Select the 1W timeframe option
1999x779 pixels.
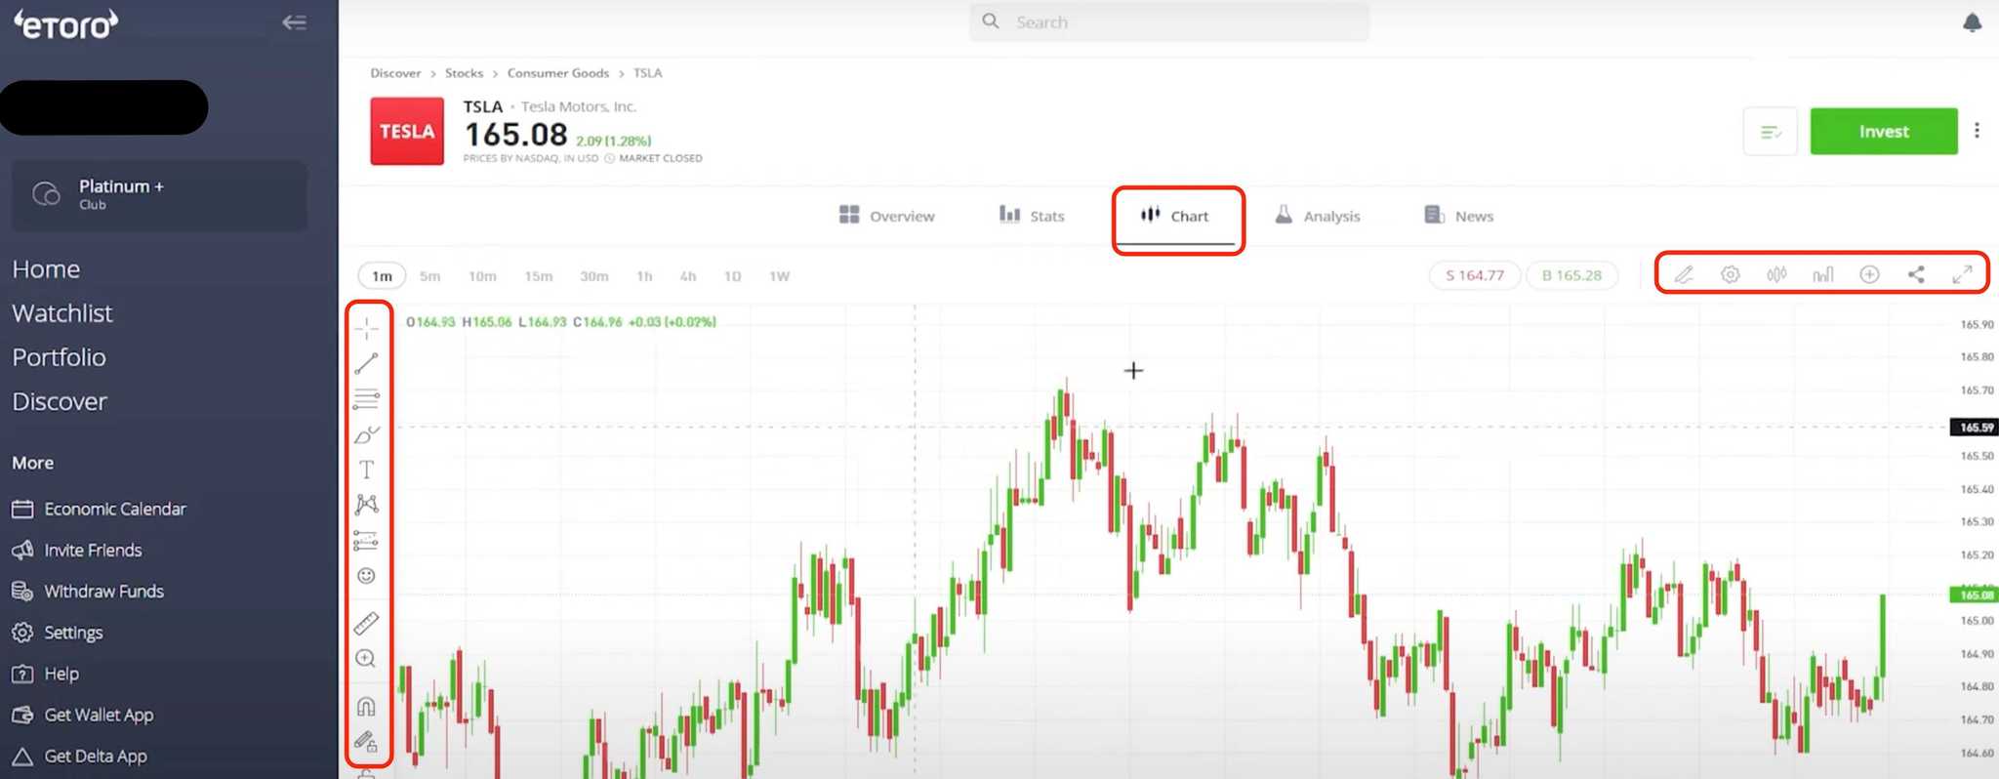click(x=779, y=276)
